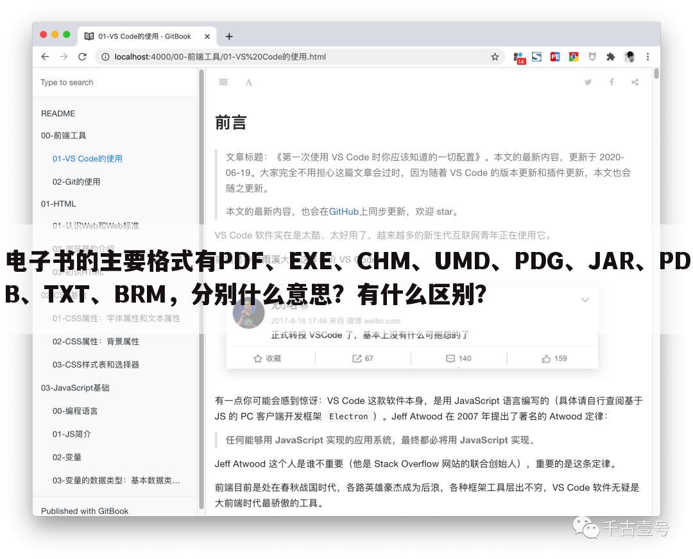
Task: Share the page on Facebook
Action: [x=612, y=82]
